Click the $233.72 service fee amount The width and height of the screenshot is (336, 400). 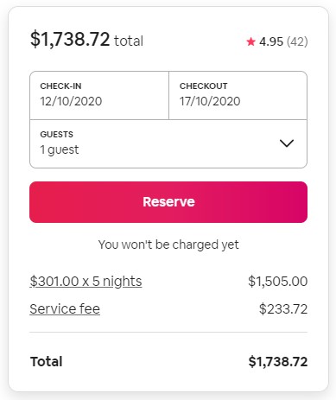click(x=283, y=309)
